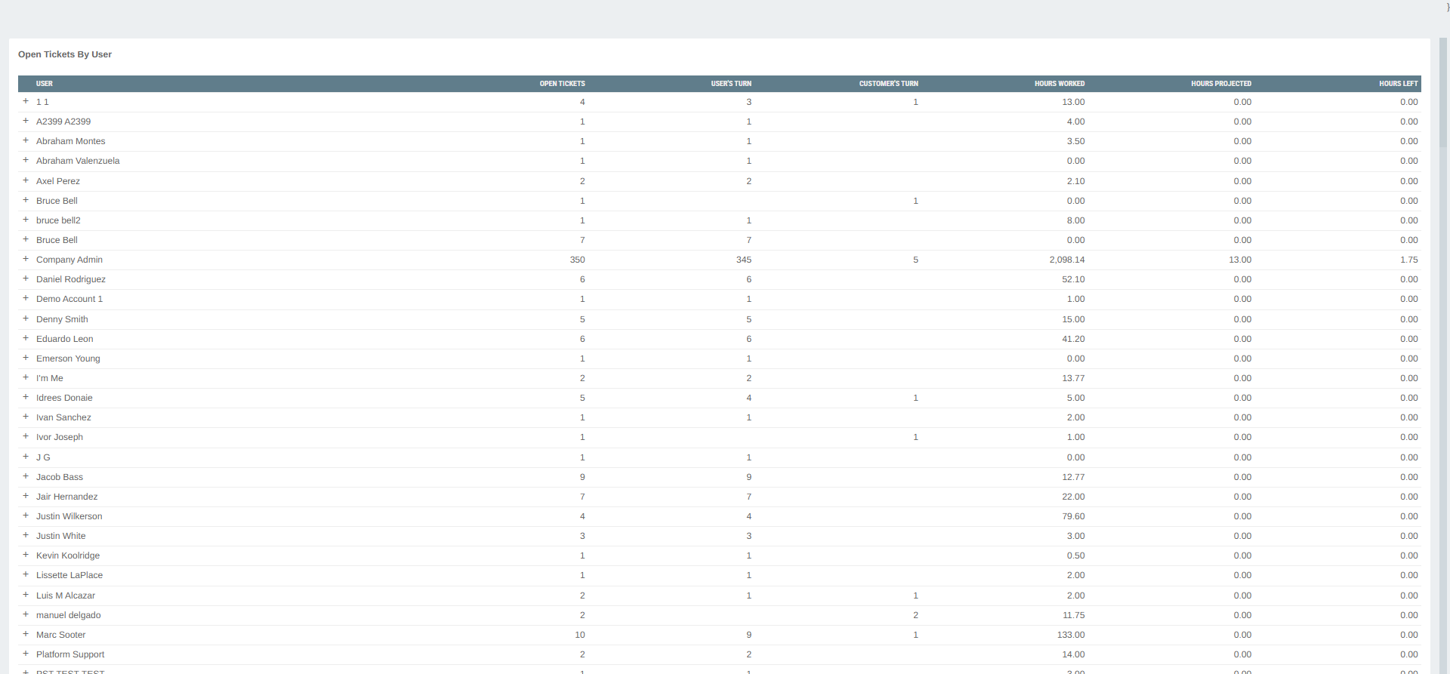
Task: Click the plus icon next to Lissette LaPlace
Action: tap(26, 574)
